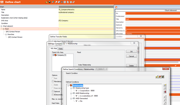
Task: Click the Name field value TE_CompanyHierarchy
Action: [x=86, y=10]
